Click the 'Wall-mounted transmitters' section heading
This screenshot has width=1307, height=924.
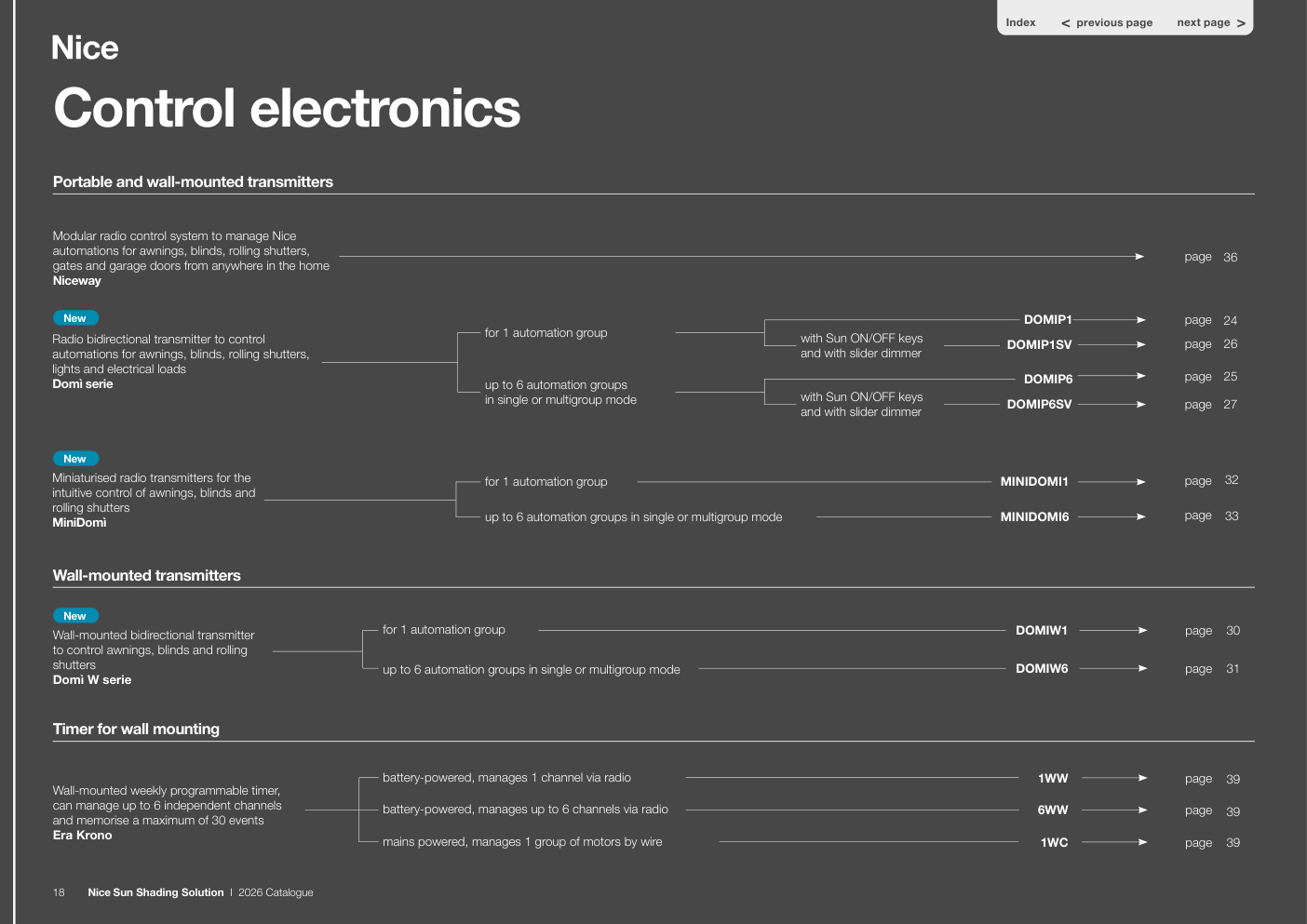(x=146, y=576)
